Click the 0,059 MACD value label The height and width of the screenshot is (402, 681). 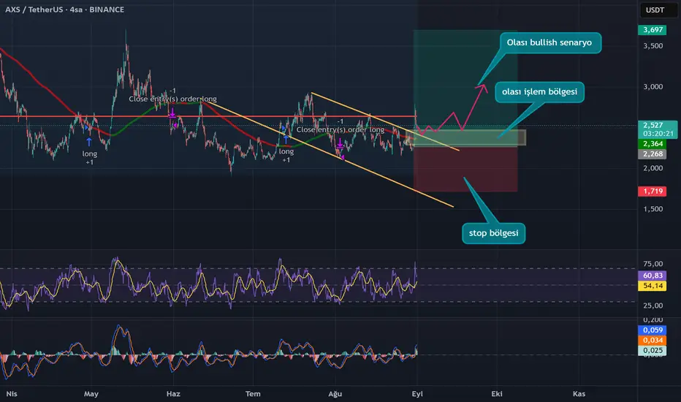point(653,330)
